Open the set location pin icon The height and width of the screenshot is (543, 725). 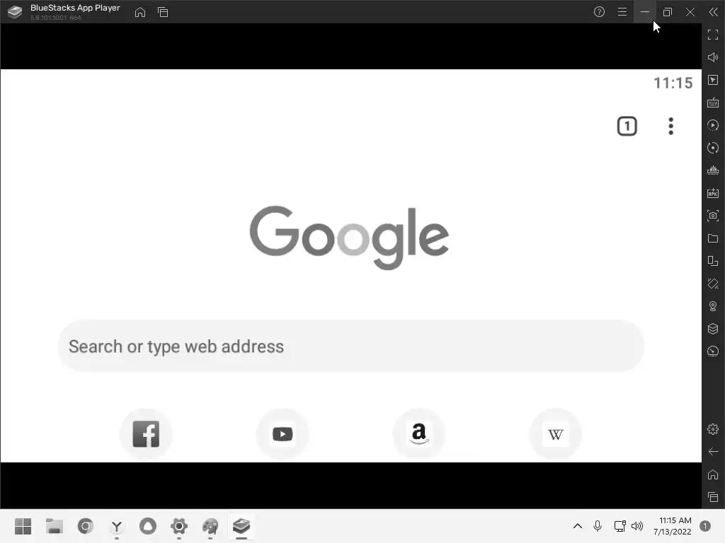[713, 306]
